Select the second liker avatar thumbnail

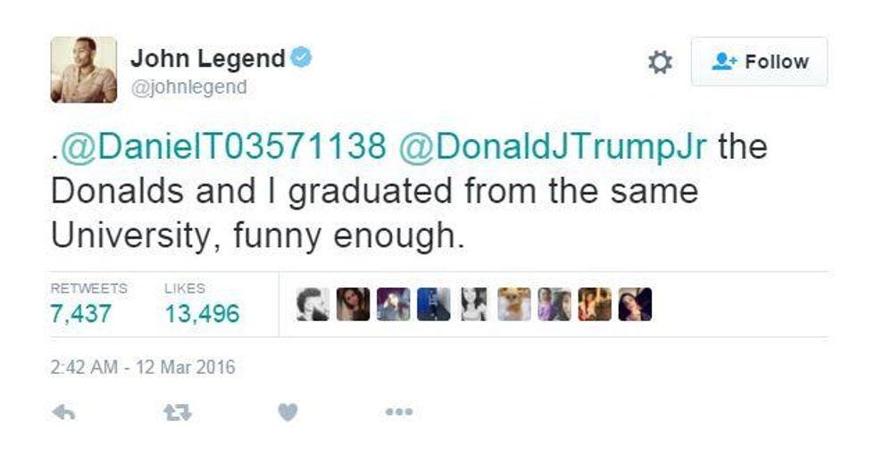354,304
